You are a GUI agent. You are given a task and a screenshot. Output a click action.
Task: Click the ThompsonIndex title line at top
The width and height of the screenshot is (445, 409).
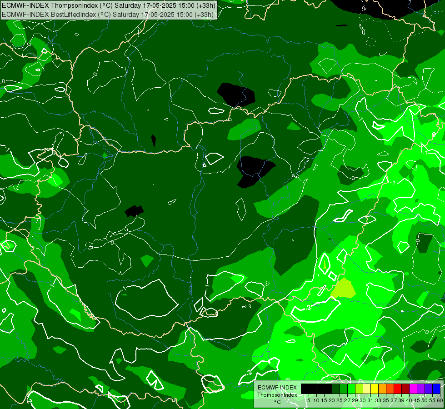[109, 5]
